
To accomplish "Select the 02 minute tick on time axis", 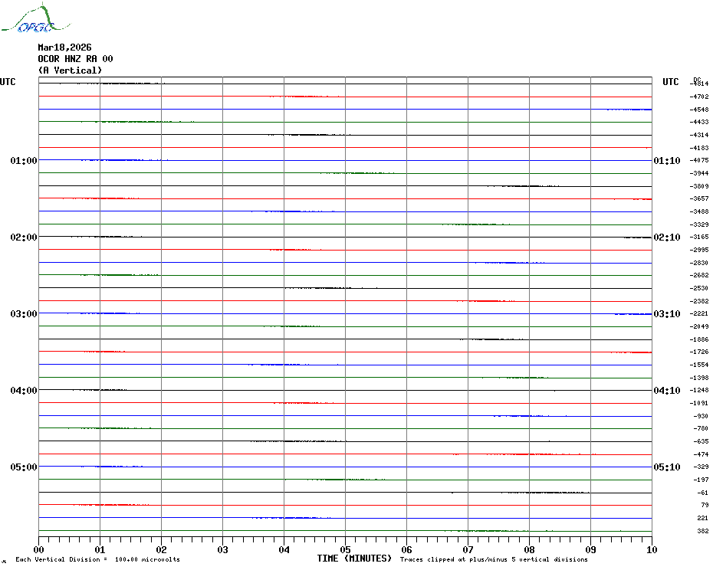I will pyautogui.click(x=161, y=549).
